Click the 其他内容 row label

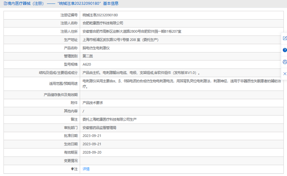[71, 111]
